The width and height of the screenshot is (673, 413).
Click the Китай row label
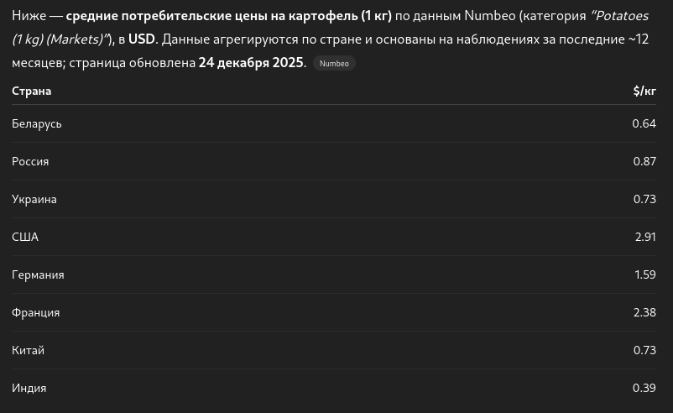tap(28, 350)
